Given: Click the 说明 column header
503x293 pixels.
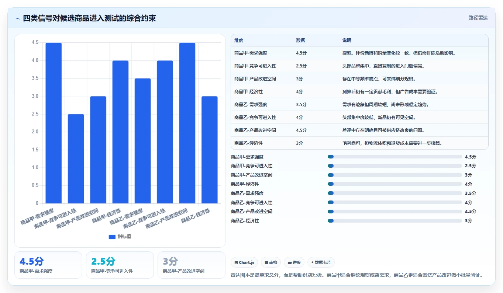Looking at the screenshot, I should pos(347,41).
